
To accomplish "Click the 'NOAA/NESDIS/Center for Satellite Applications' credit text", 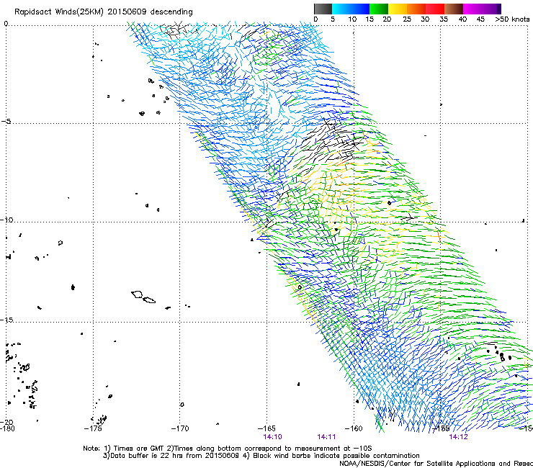I will (436, 464).
